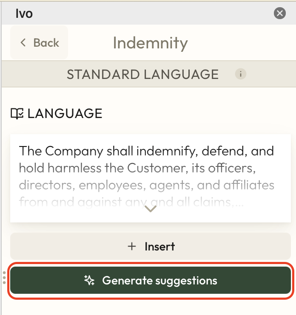
Task: Click the sparkle icon on Generate suggestions
Action: [89, 281]
